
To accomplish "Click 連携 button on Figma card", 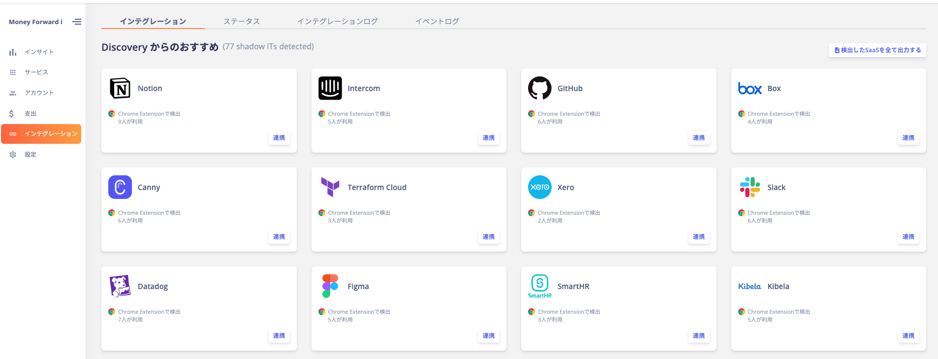I will [489, 336].
